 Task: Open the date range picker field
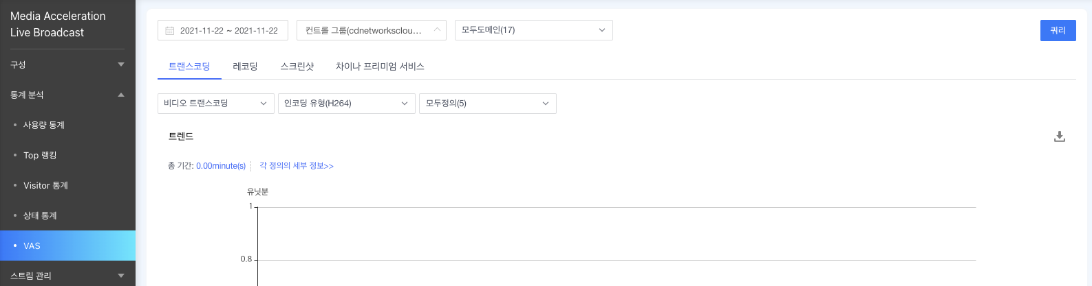coord(228,31)
